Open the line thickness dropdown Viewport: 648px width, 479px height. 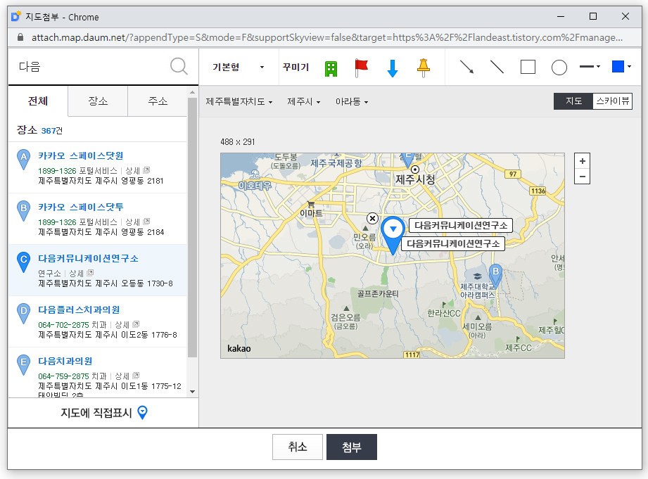pyautogui.click(x=590, y=67)
